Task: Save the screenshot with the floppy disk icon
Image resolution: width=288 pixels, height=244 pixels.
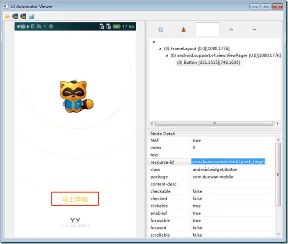Action: pos(31,16)
